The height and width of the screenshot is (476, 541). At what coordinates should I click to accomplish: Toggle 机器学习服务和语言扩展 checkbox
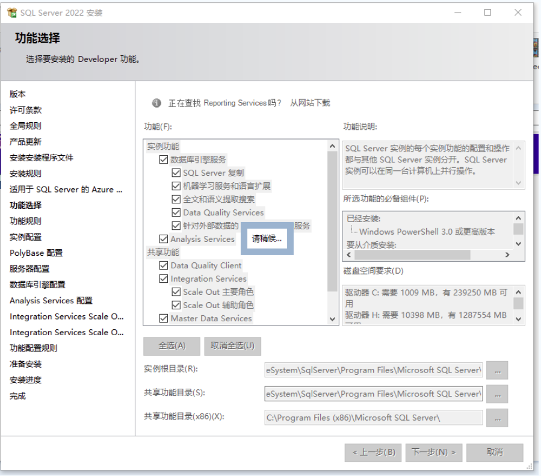point(176,186)
